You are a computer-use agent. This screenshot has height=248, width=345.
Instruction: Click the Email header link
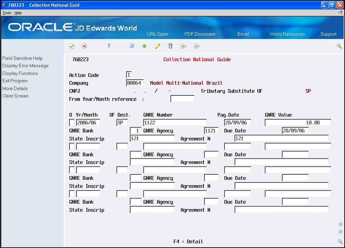(x=243, y=34)
